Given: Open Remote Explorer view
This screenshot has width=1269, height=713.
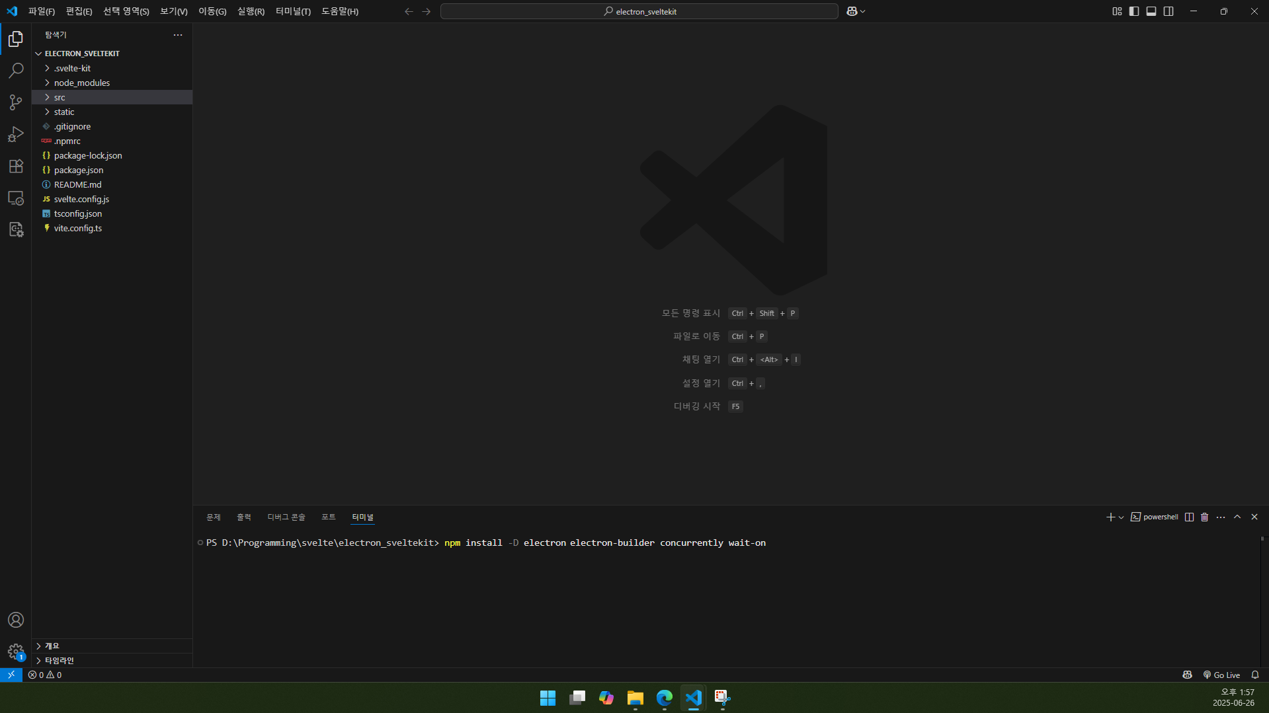Looking at the screenshot, I should [x=16, y=198].
